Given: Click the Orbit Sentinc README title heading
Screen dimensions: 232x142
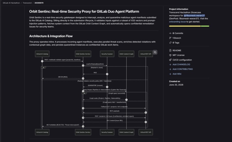Looking at the screenshot, I should (x=84, y=11).
